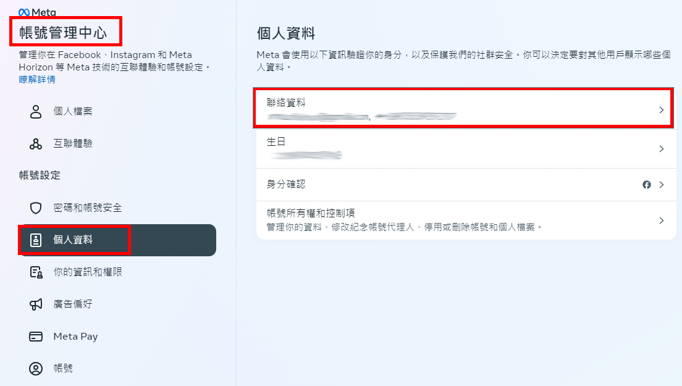
Task: Click the Facebook icon in 身分確認 row
Action: coord(647,185)
